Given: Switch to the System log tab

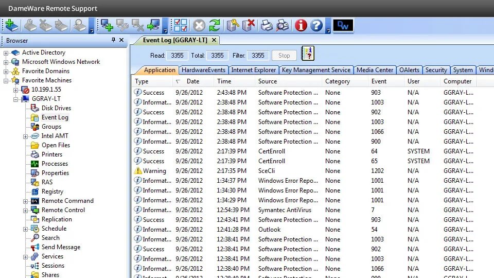Looking at the screenshot, I should tap(463, 70).
